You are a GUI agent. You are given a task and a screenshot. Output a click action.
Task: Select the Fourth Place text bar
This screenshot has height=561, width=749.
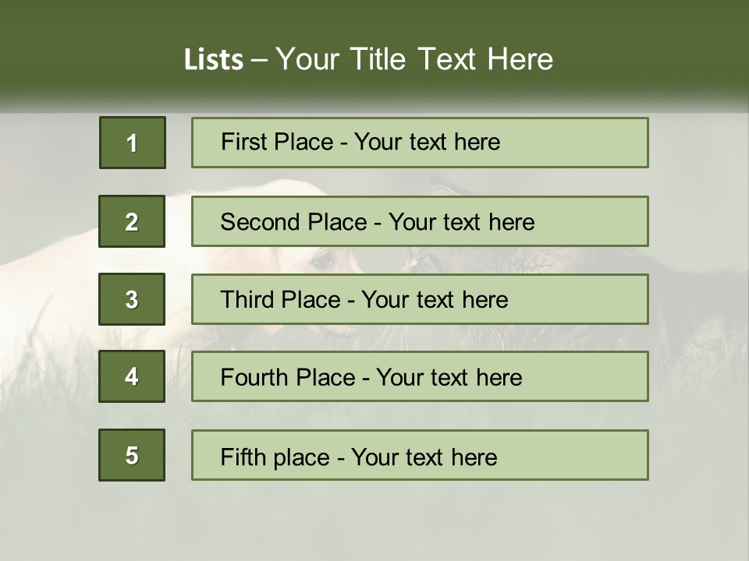(420, 377)
